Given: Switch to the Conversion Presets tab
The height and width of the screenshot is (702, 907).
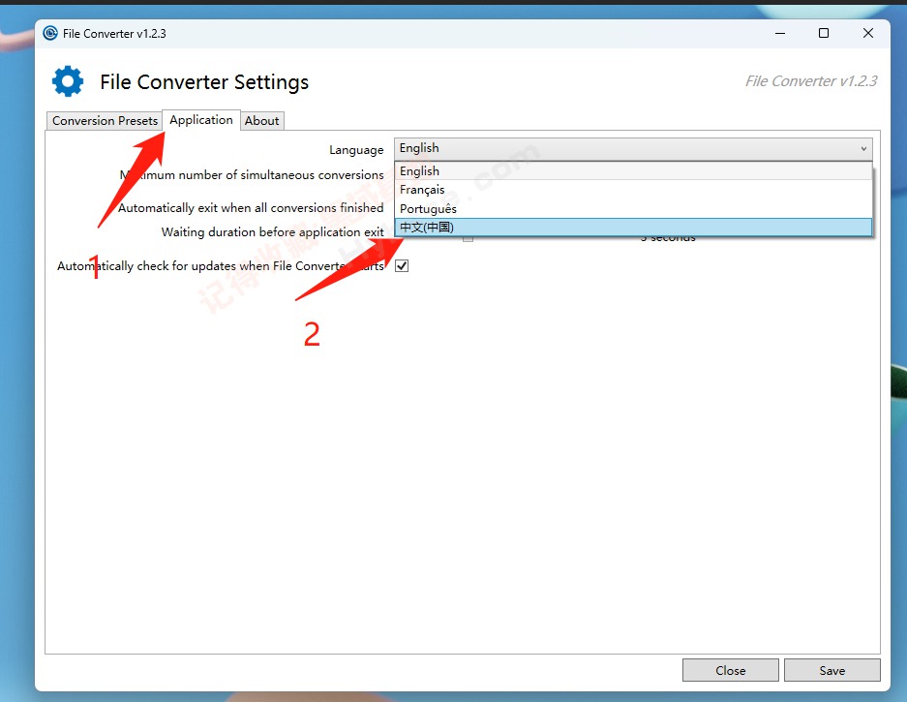Looking at the screenshot, I should [x=105, y=120].
